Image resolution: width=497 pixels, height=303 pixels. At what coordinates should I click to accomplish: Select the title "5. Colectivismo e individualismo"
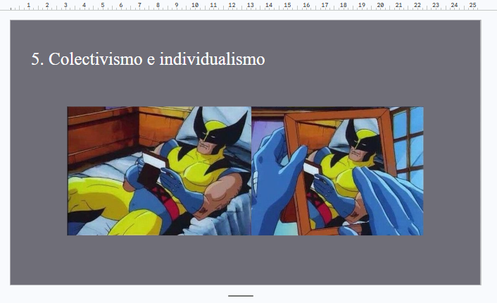point(148,59)
